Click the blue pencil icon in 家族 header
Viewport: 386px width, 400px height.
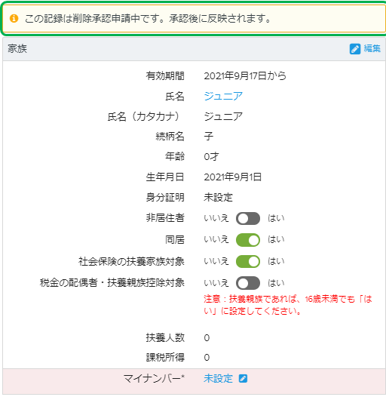(355, 49)
